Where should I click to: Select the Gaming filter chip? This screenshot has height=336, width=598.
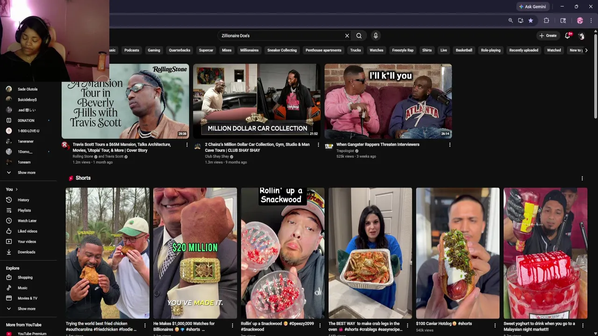(154, 50)
